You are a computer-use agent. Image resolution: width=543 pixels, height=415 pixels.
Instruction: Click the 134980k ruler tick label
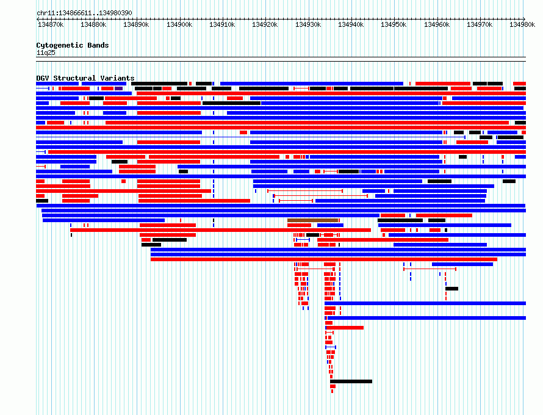522,24
